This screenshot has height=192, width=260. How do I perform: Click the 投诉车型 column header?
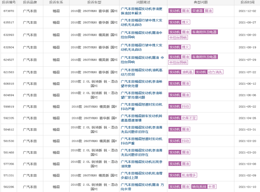(x=94, y=2)
